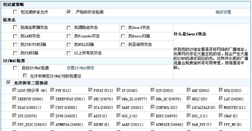Open 设置IP/MAC绑定 link
The height and width of the screenshot is (131, 252).
pos(80,68)
